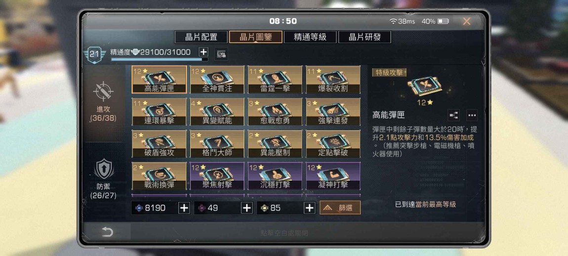This screenshot has width=568, height=256.
Task: Close the chip panel with X
Action: click(x=467, y=21)
